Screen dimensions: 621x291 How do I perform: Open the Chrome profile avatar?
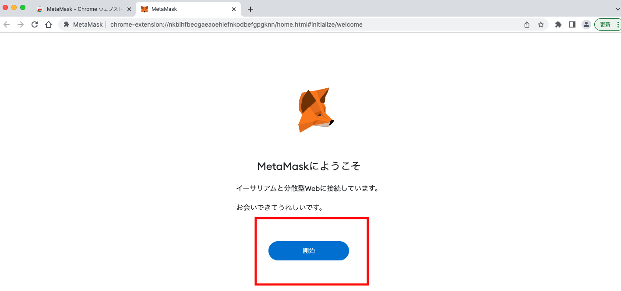pyautogui.click(x=586, y=24)
